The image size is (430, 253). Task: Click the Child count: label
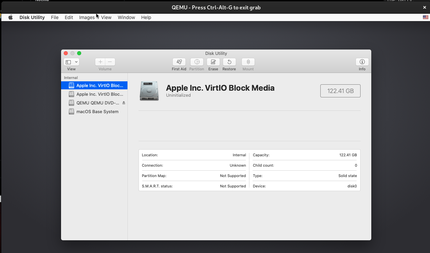(x=263, y=165)
